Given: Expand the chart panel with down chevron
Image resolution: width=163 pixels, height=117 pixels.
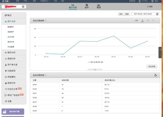Looking at the screenshot, I should pos(95,70).
